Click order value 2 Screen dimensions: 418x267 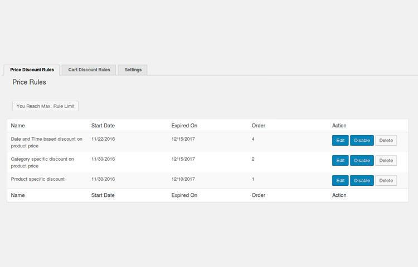tap(253, 159)
